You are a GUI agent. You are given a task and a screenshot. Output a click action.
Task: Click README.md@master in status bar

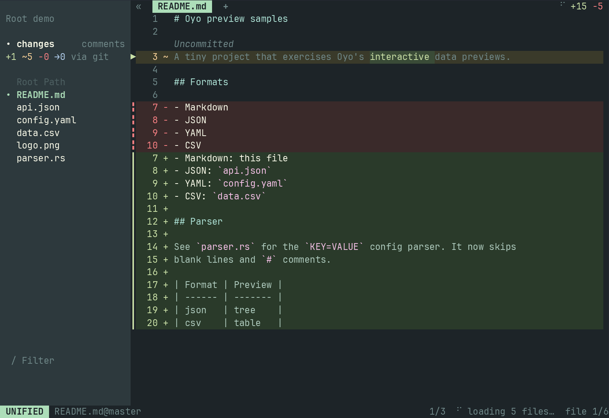pyautogui.click(x=98, y=412)
